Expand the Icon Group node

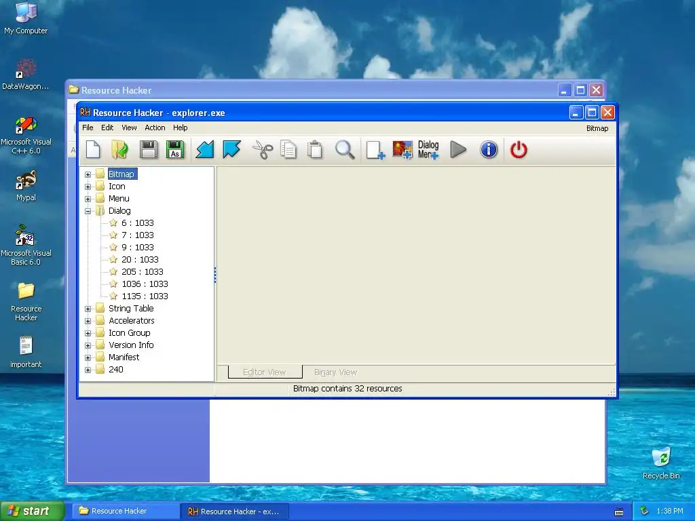(88, 333)
